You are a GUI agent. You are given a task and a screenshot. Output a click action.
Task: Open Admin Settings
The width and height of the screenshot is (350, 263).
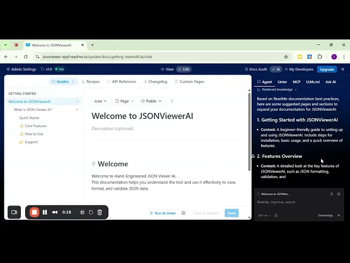click(x=21, y=70)
